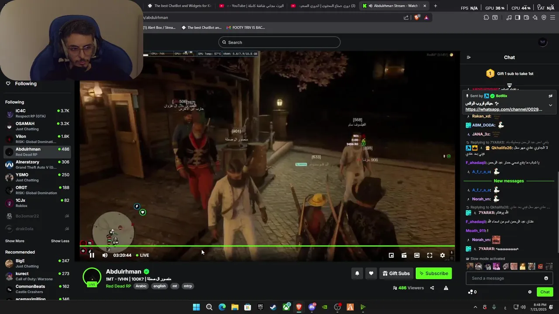
Task: Click the english stream tag
Action: [x=159, y=286]
